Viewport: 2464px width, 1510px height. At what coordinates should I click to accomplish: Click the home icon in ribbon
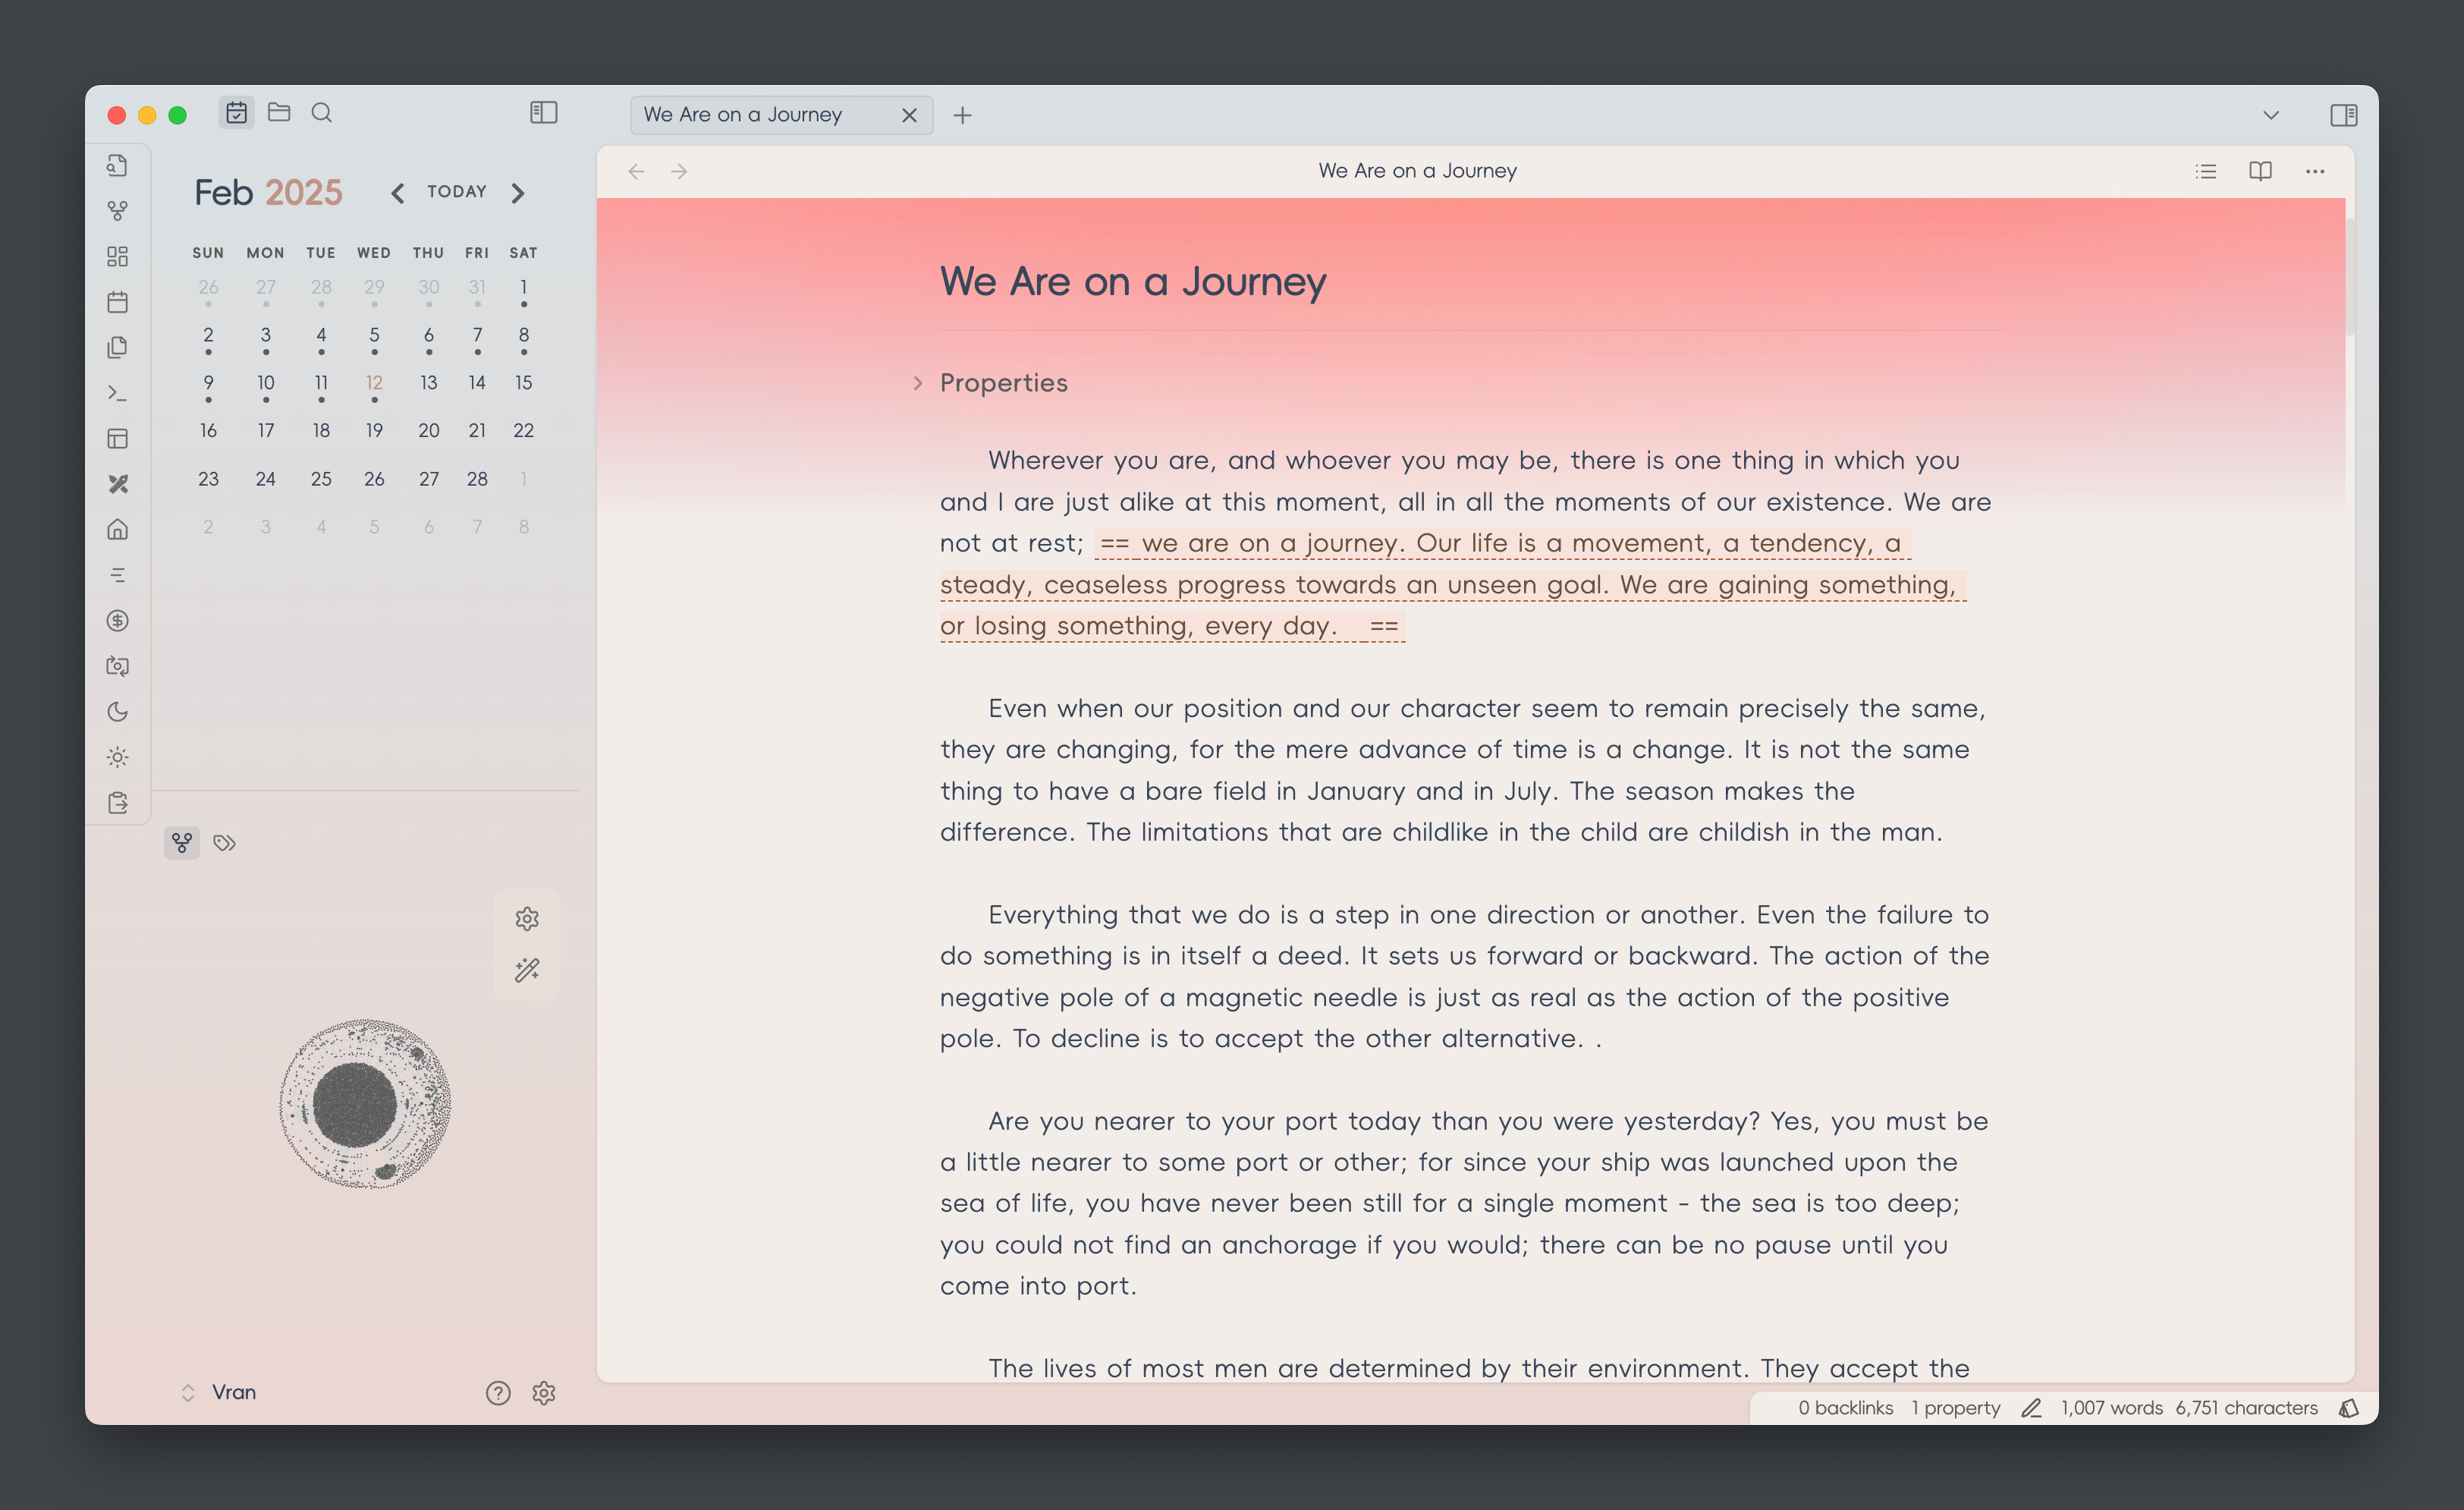[x=117, y=530]
